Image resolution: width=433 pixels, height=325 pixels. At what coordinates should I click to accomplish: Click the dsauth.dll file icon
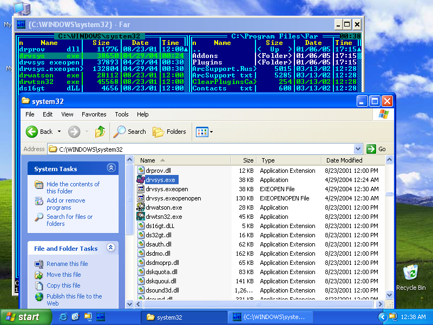[141, 244]
